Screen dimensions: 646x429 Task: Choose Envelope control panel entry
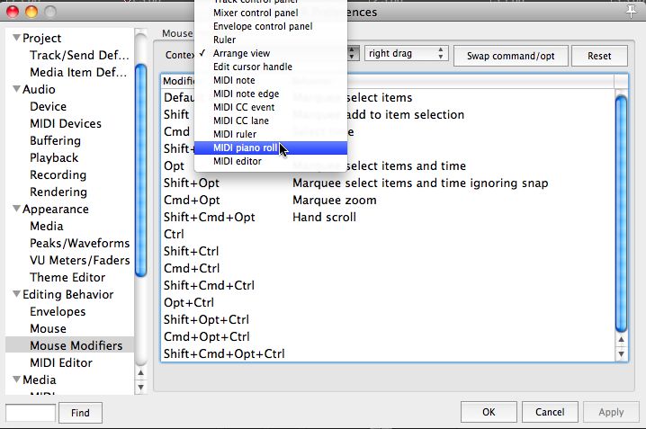point(270,26)
